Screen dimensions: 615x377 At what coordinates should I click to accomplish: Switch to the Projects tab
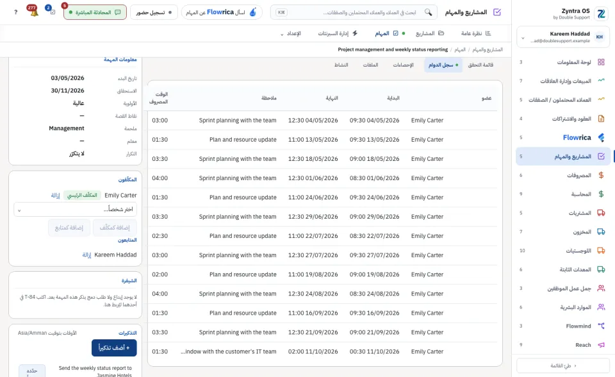[429, 33]
